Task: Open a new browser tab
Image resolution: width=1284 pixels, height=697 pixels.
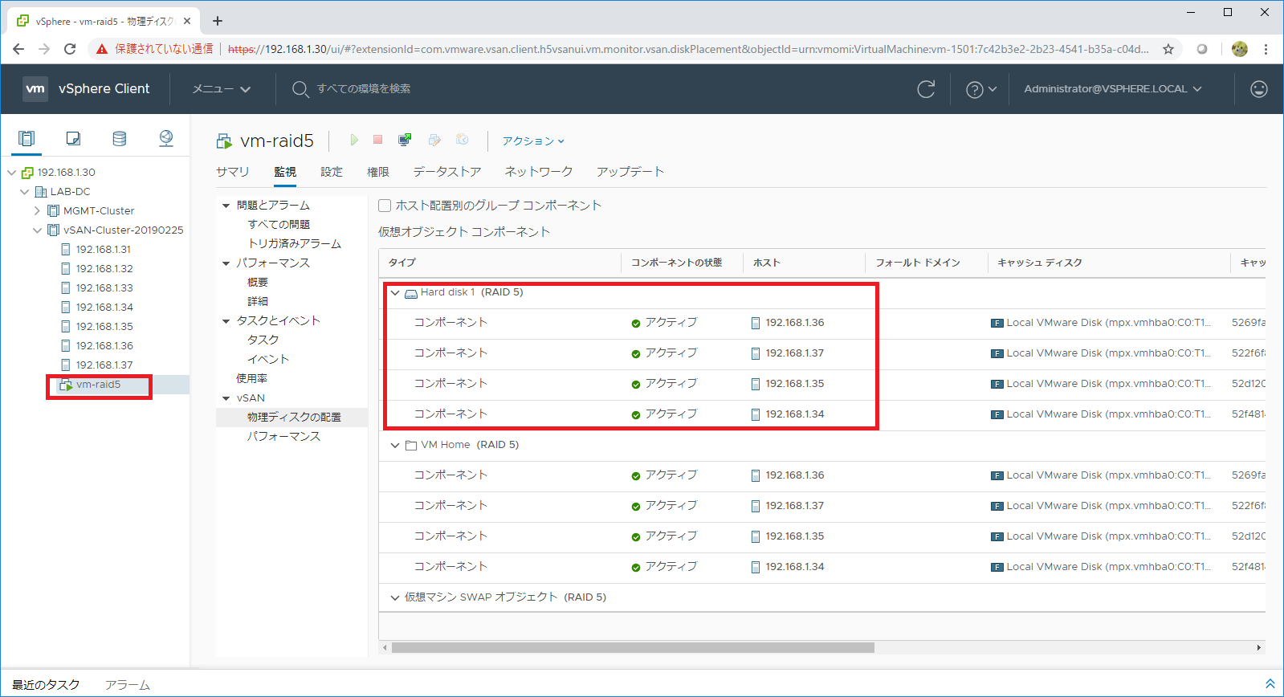Action: (218, 21)
